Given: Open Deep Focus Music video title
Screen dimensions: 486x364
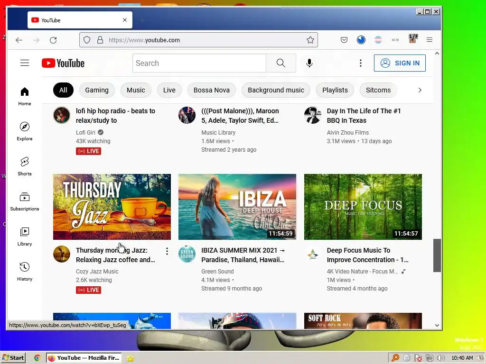Looking at the screenshot, I should pos(368,255).
